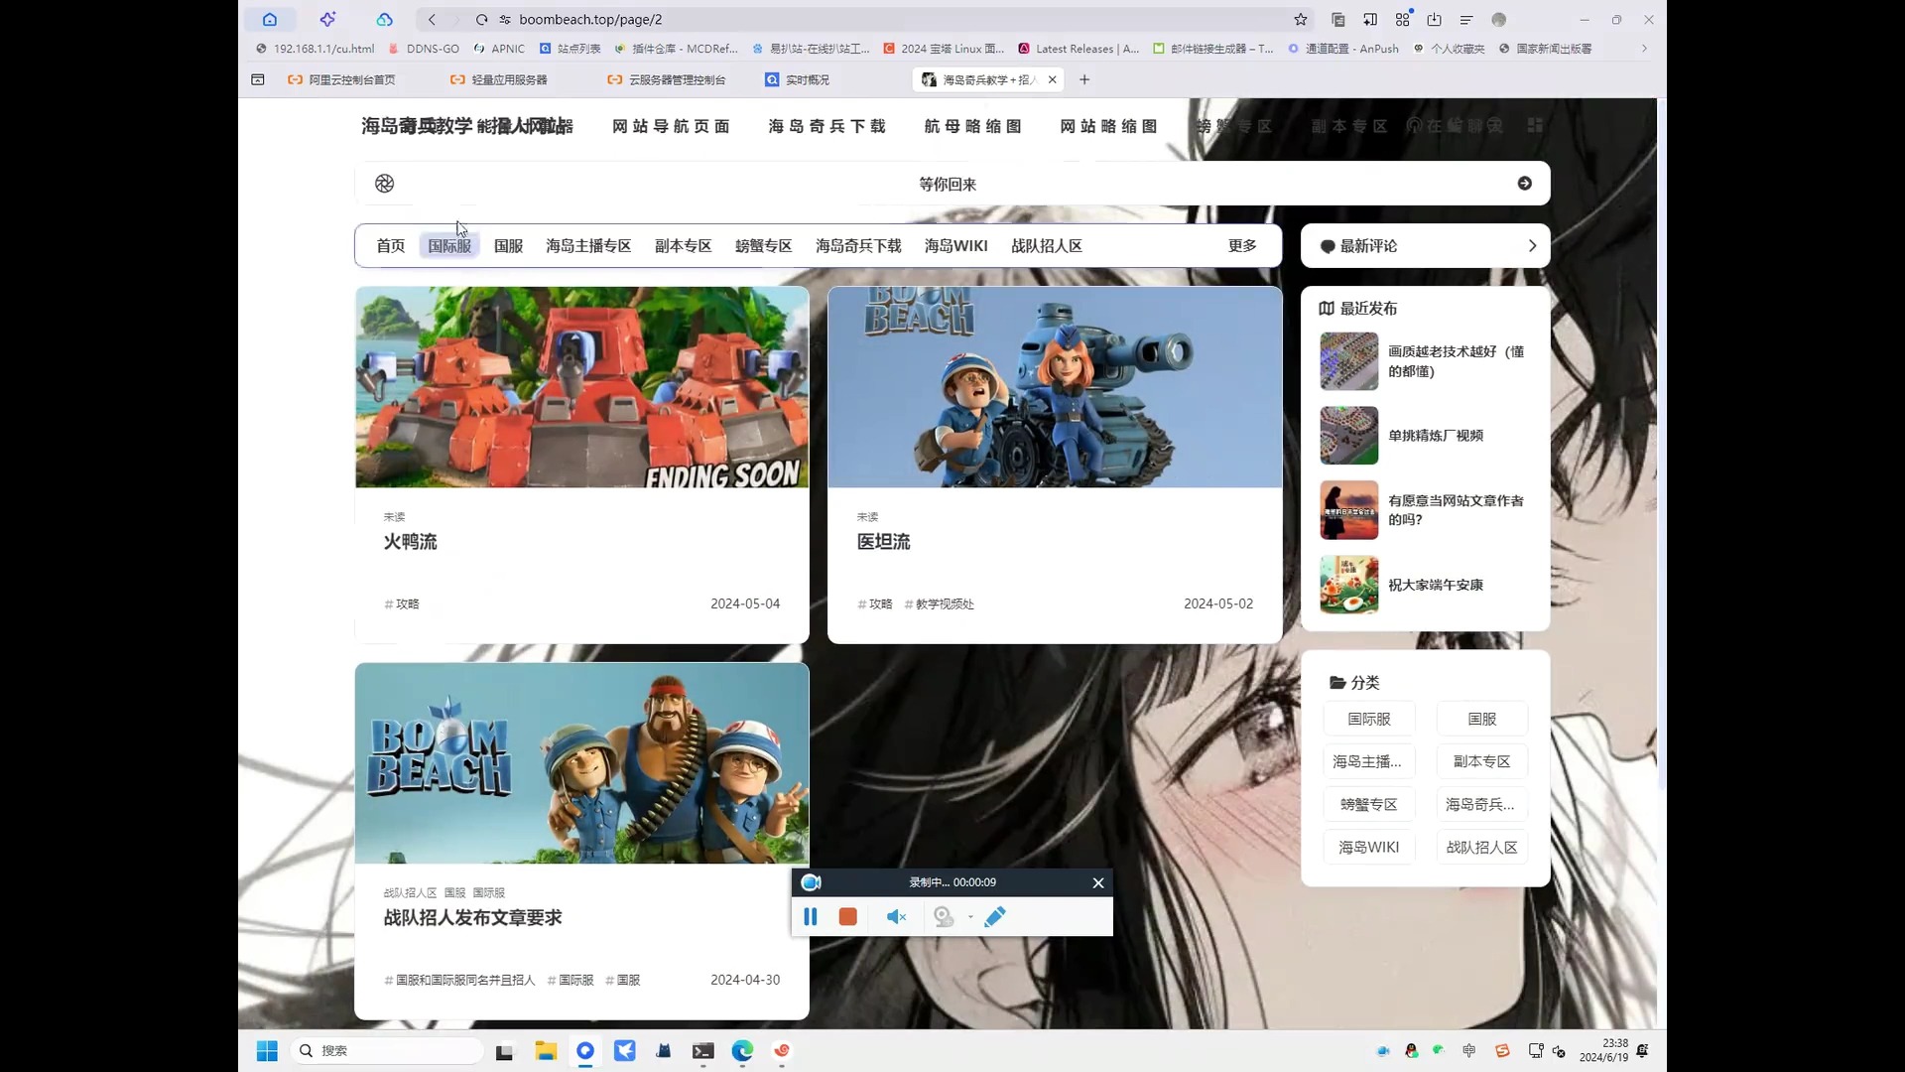Image resolution: width=1905 pixels, height=1072 pixels.
Task: Click the taskbar search box
Action: (x=387, y=1051)
